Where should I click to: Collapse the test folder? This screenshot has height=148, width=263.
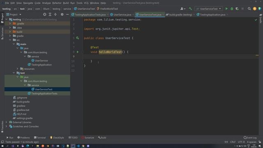(14, 73)
